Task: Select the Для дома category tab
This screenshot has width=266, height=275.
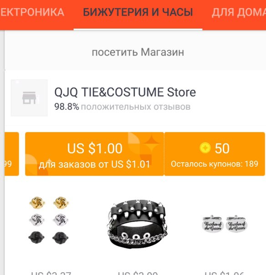Action: click(239, 12)
